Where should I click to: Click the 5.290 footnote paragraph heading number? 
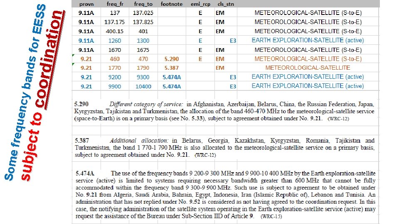point(81,104)
